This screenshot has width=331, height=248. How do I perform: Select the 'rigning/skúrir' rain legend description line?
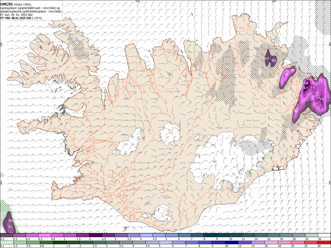click(30, 8)
